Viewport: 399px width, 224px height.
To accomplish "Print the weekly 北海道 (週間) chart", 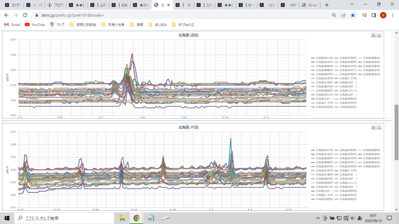I will click(x=373, y=36).
